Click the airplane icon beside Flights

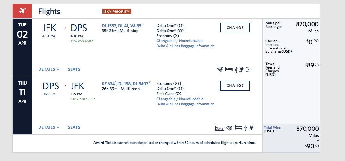(x=22, y=11)
